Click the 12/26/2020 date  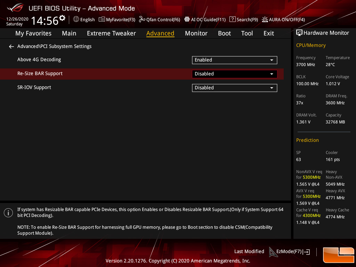[x=17, y=19]
